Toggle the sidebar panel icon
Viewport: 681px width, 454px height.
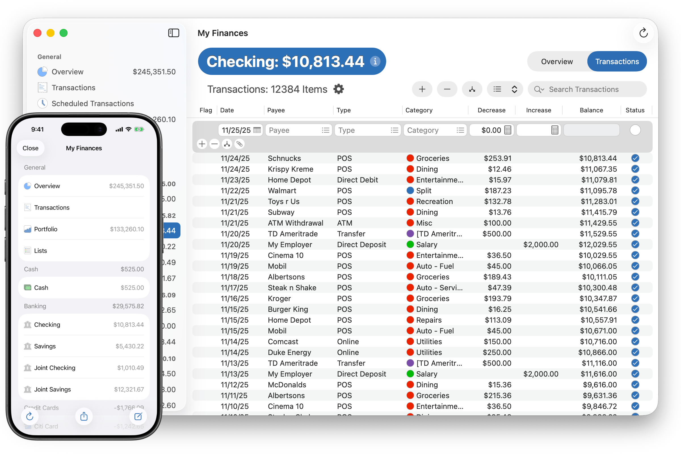coord(173,33)
